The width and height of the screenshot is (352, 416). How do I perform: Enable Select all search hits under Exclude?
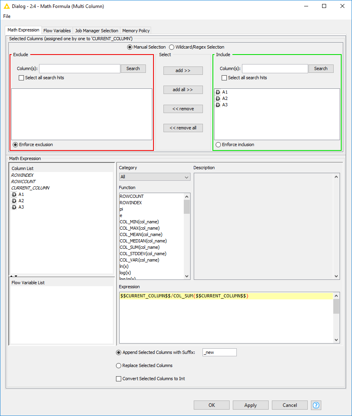pyautogui.click(x=22, y=78)
